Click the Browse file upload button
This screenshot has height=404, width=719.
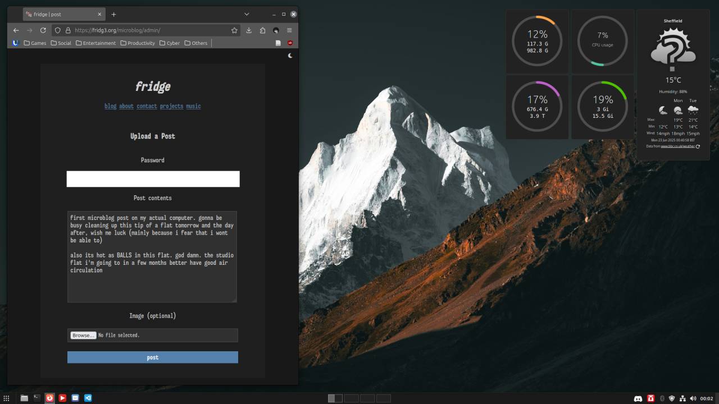point(83,335)
